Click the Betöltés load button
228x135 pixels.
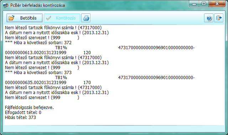click(x=25, y=18)
